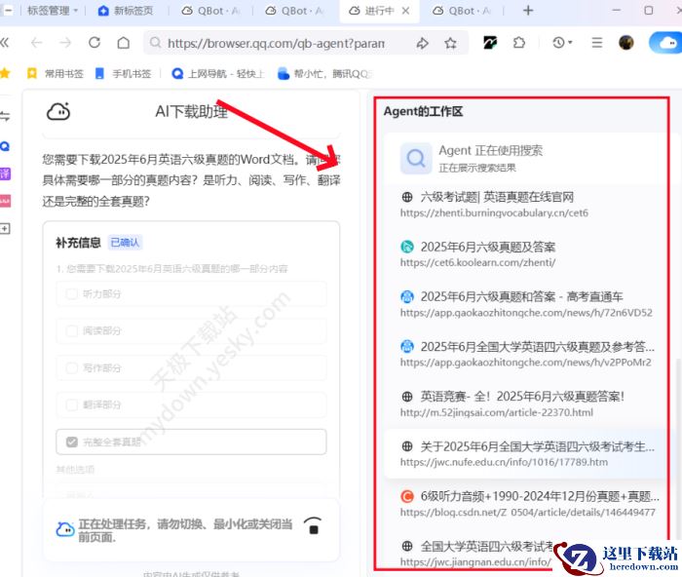Viewport: 682px width, 577px height.
Task: Click the koolearn green favicon
Action: pos(406,247)
